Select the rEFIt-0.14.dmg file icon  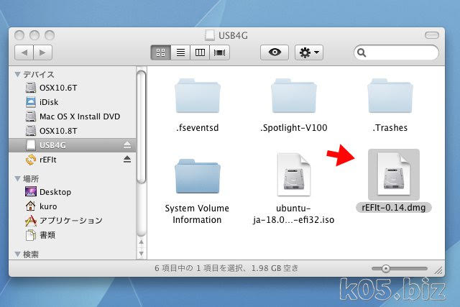point(394,175)
